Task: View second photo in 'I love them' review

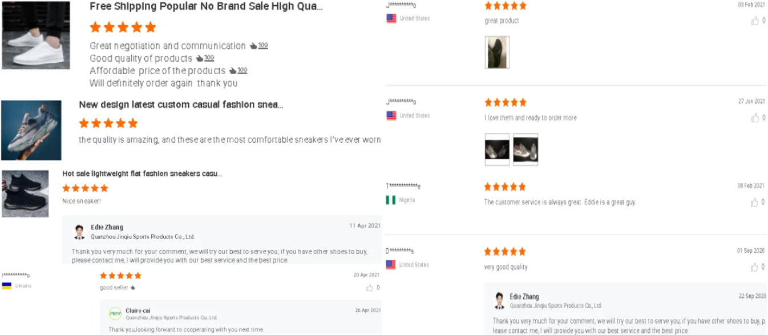Action: (x=526, y=150)
